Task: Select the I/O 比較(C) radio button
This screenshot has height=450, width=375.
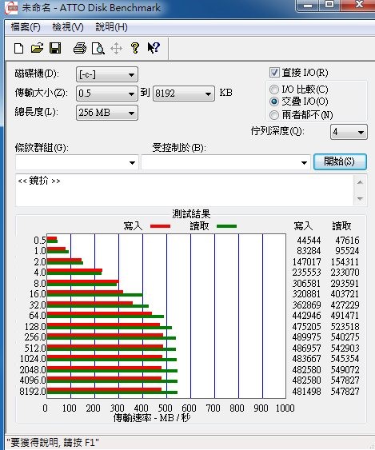Action: point(274,90)
